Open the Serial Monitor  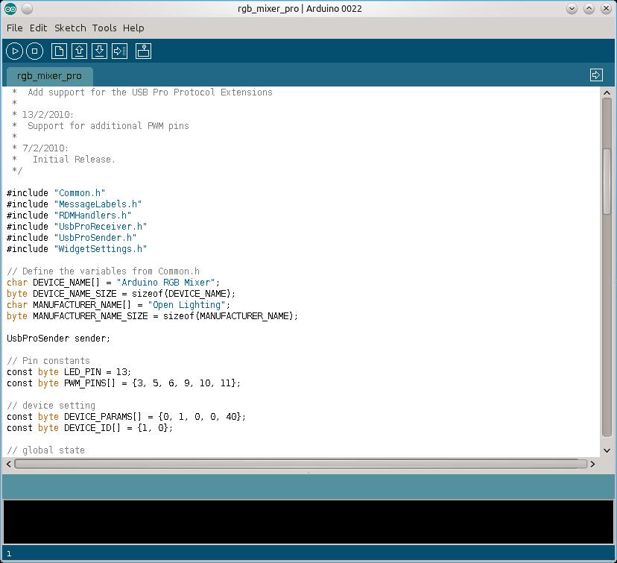coord(144,51)
